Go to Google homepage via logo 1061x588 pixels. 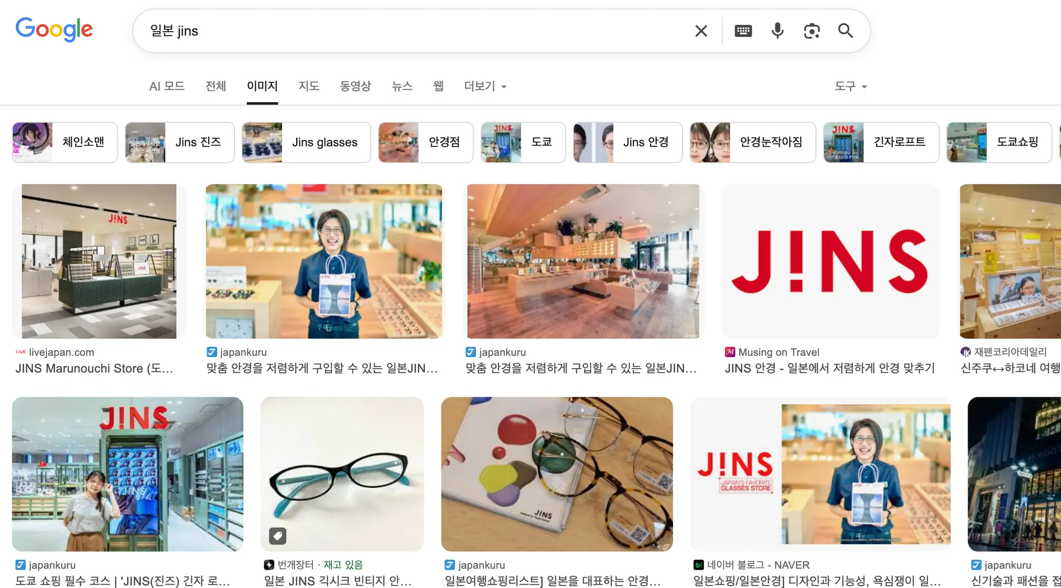click(x=54, y=30)
